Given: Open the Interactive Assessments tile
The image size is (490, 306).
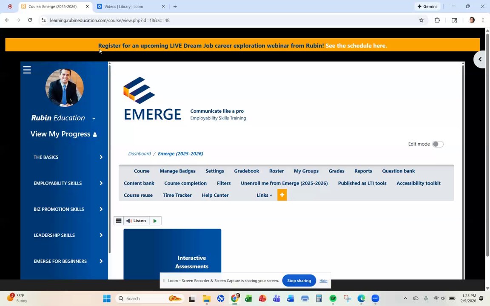Looking at the screenshot, I should tap(172, 254).
